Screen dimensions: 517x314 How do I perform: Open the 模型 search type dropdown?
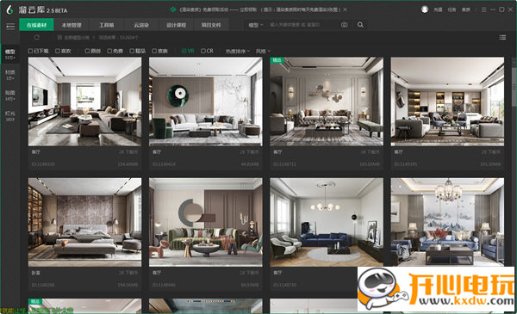coord(256,25)
